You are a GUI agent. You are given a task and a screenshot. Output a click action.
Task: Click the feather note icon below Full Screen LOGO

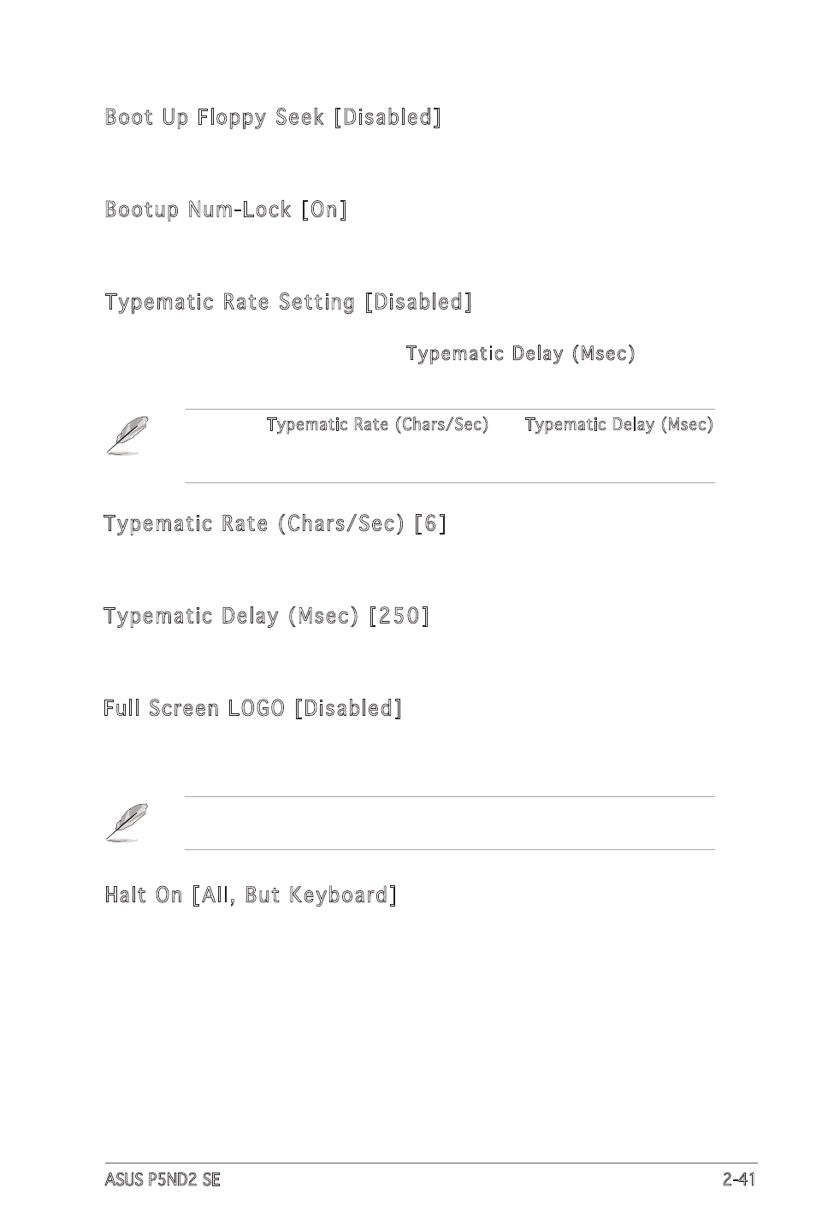point(127,823)
